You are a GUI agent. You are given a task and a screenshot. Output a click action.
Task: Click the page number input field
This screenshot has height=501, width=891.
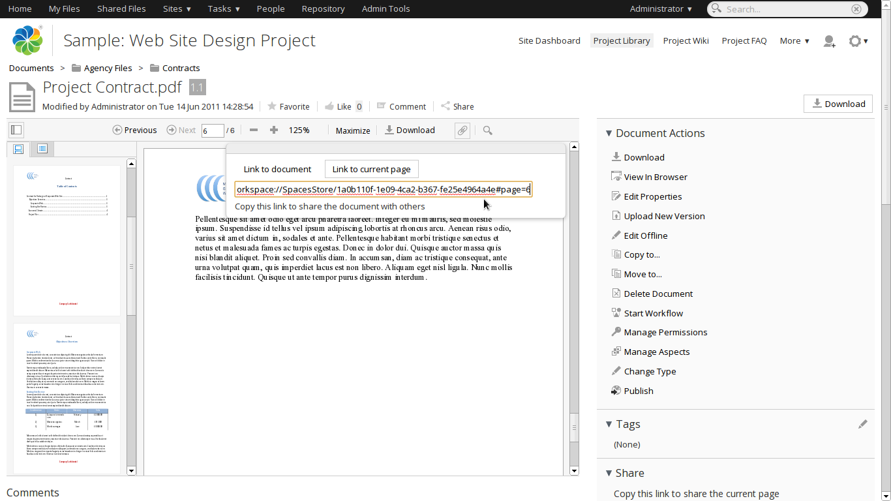[x=212, y=130]
